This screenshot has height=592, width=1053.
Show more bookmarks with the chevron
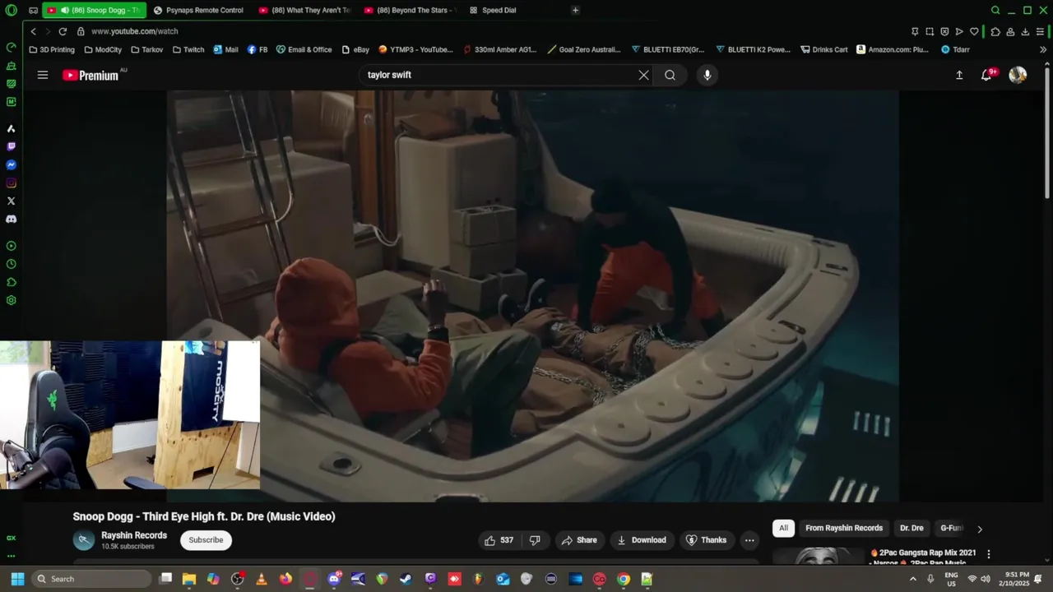coord(1043,49)
